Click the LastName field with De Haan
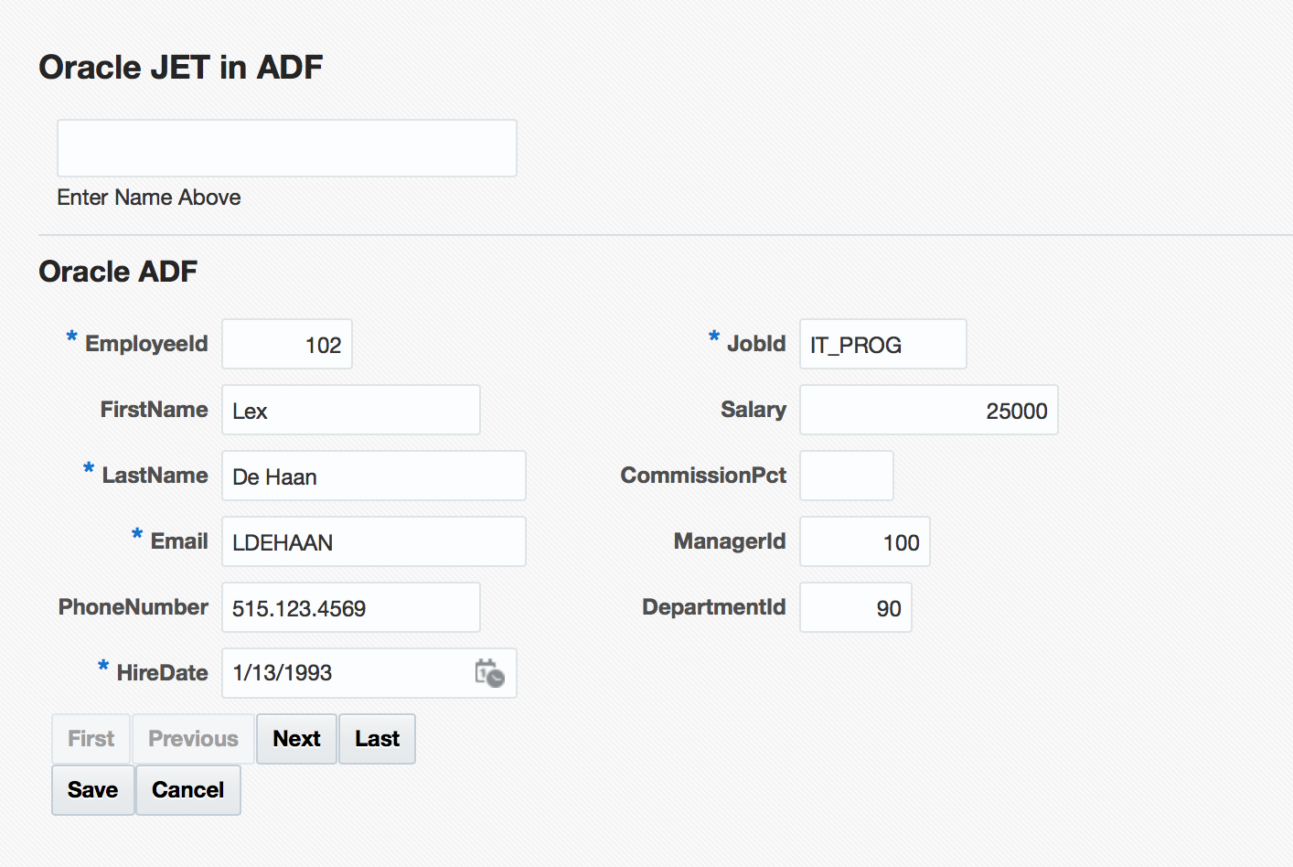The image size is (1293, 867). click(373, 476)
